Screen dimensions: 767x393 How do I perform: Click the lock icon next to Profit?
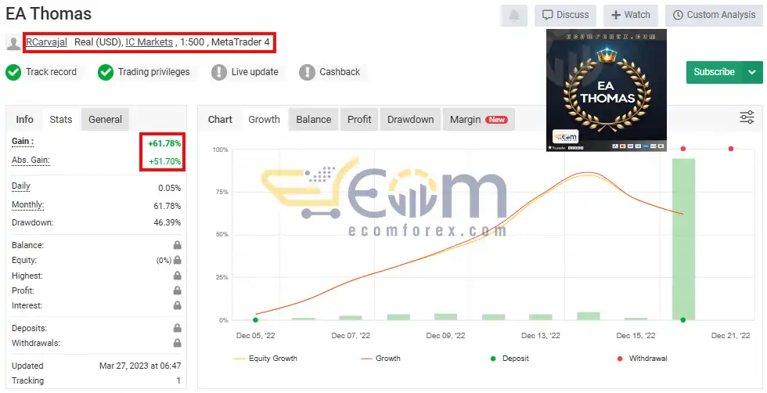(177, 290)
